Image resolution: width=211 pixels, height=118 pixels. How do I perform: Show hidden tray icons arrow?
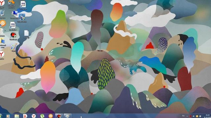187,116
